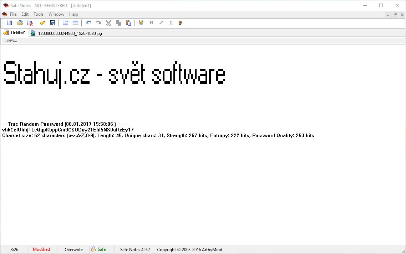Screen dimensions: 406x254
Task: Click the Safe Notes book icon in menu bar
Action: pyautogui.click(x=4, y=14)
